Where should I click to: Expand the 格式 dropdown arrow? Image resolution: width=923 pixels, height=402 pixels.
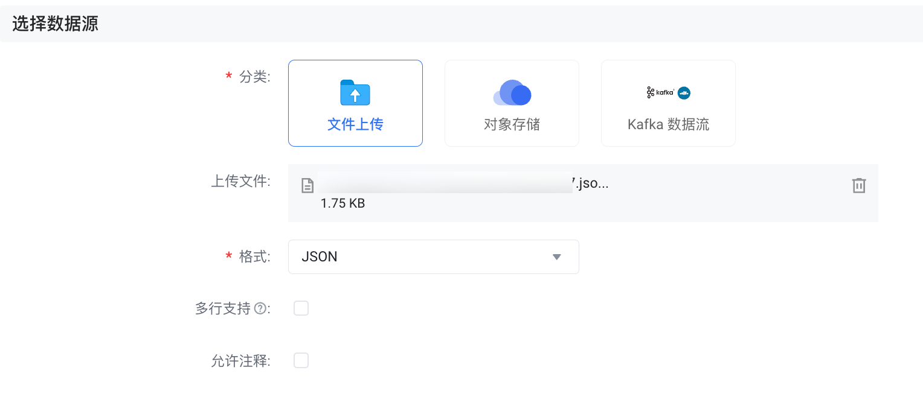click(557, 257)
